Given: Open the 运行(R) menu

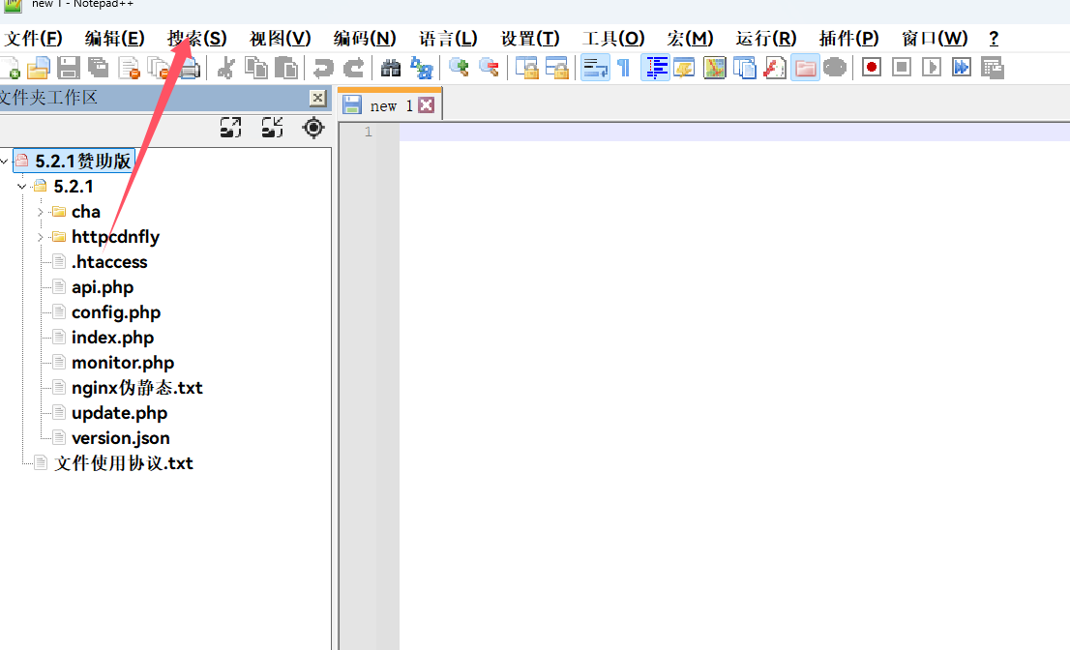Looking at the screenshot, I should tap(766, 38).
